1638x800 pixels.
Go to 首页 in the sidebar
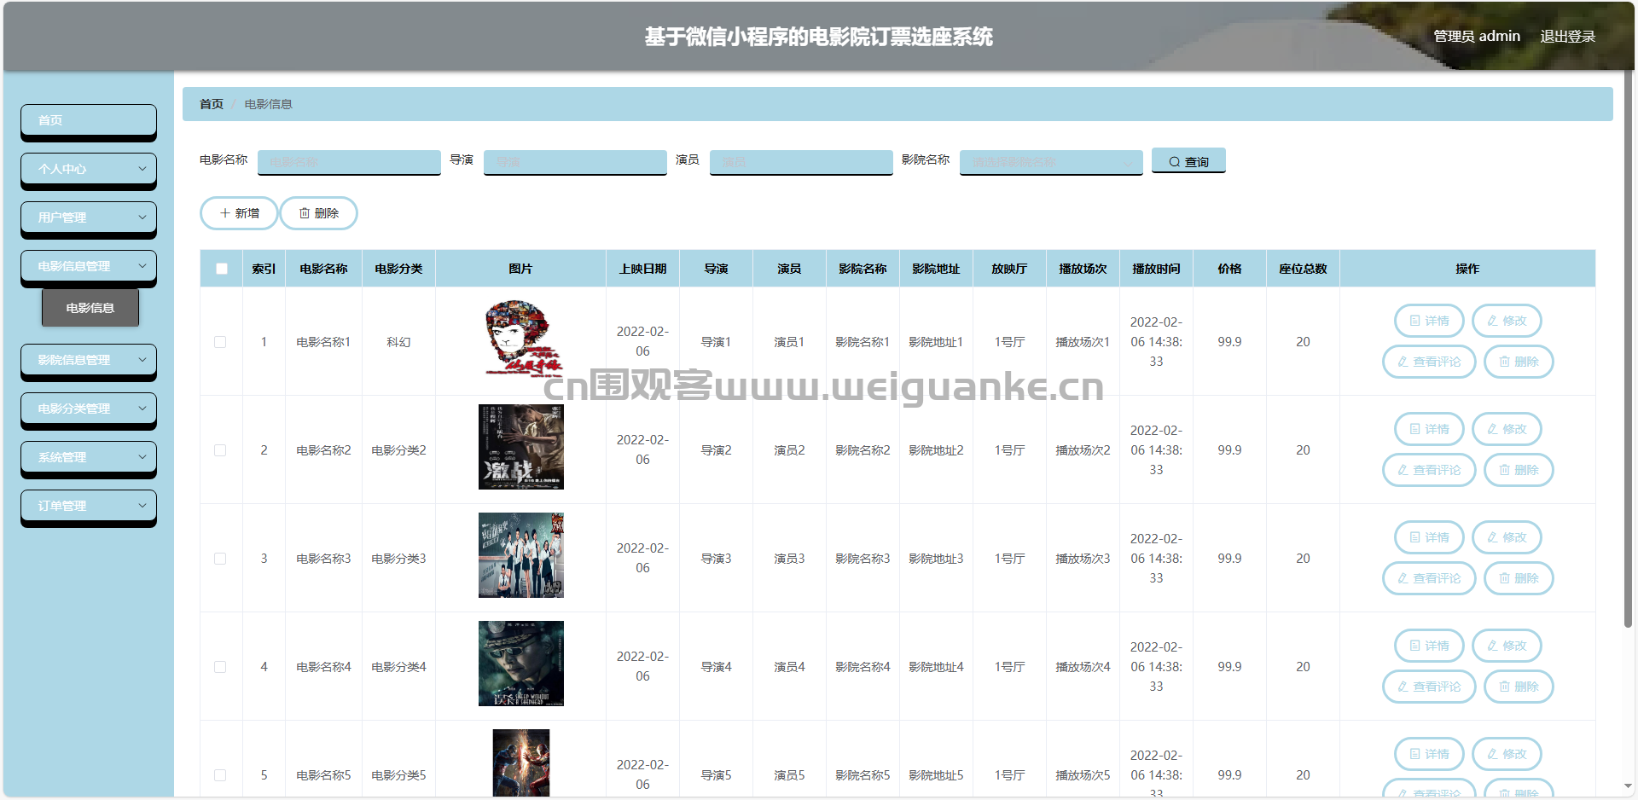tap(88, 120)
